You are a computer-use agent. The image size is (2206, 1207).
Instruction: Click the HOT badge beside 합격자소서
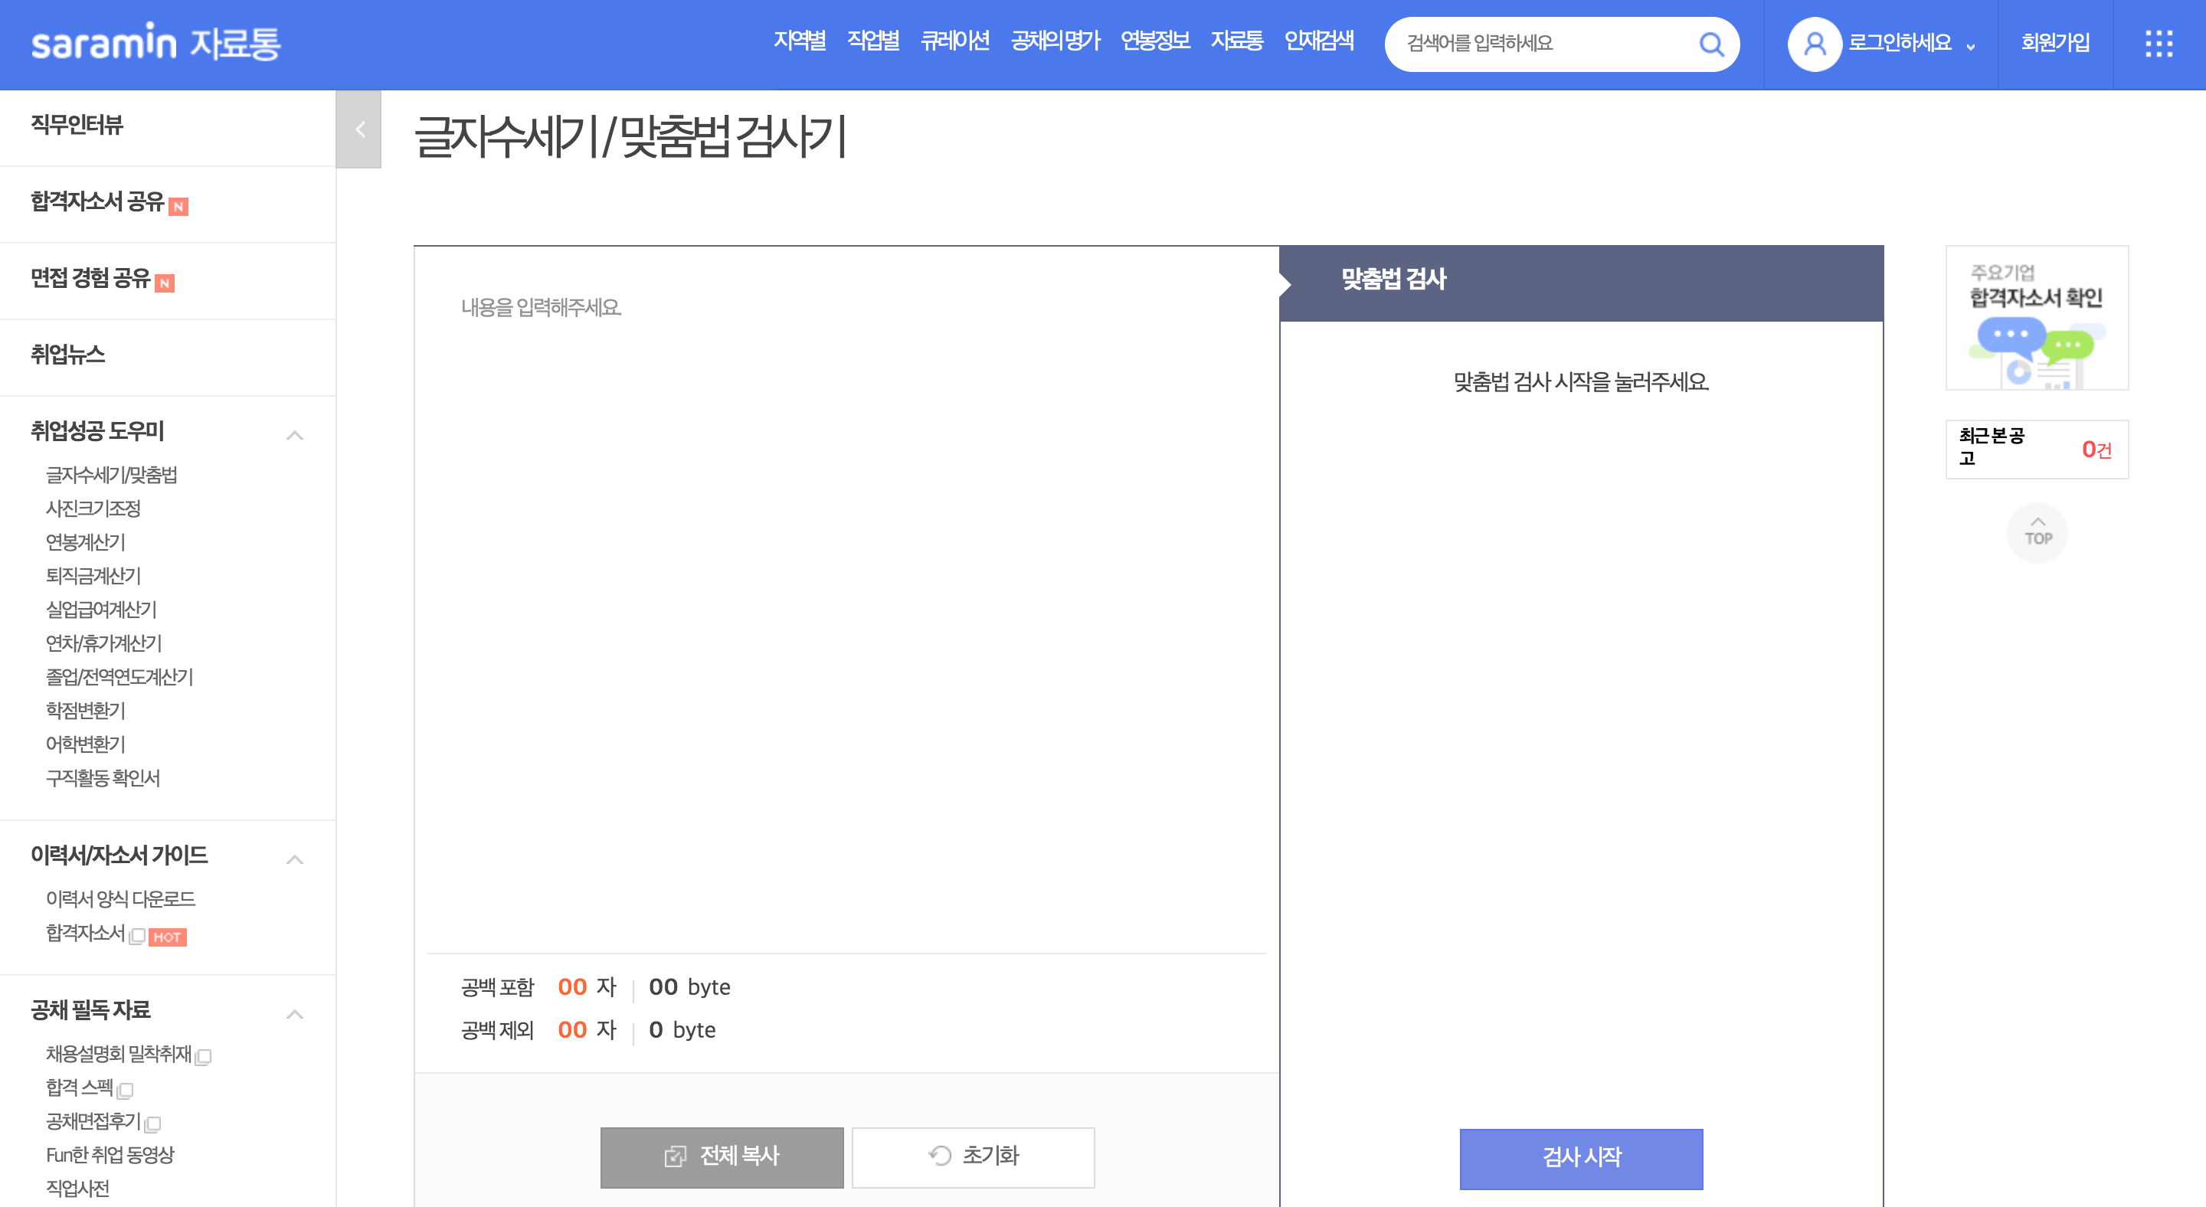click(167, 937)
